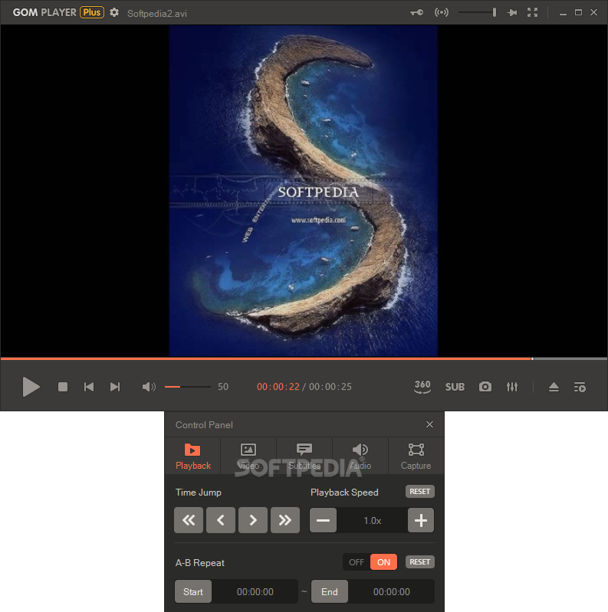Set A-B Repeat Start point
608x612 pixels.
point(193,592)
